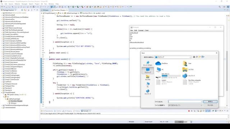The height and width of the screenshot is (129, 230).
Task: Click Open Console icon in Console toolbar
Action: point(220,111)
